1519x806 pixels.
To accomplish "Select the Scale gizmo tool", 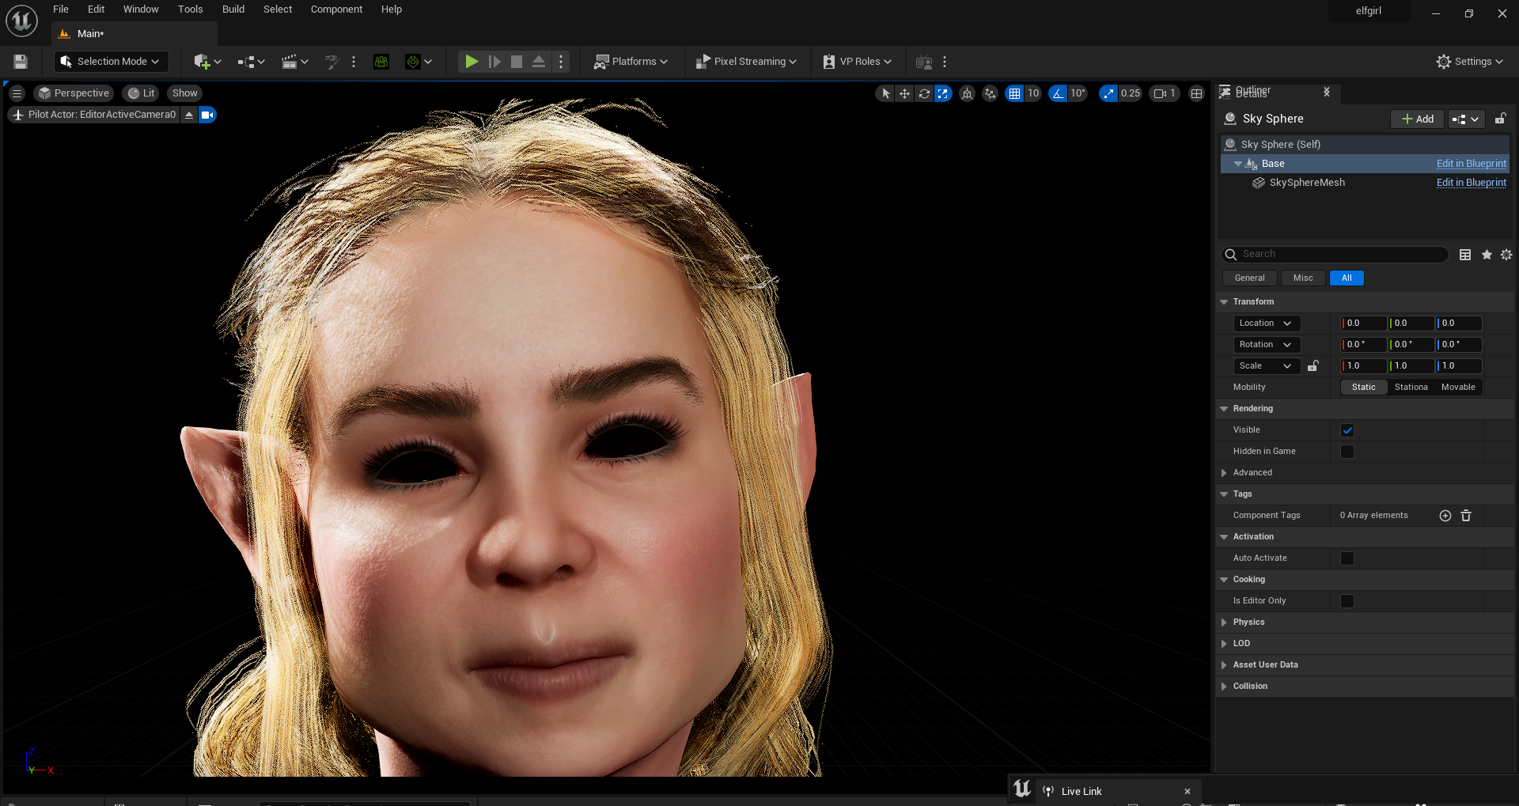I will 943,93.
